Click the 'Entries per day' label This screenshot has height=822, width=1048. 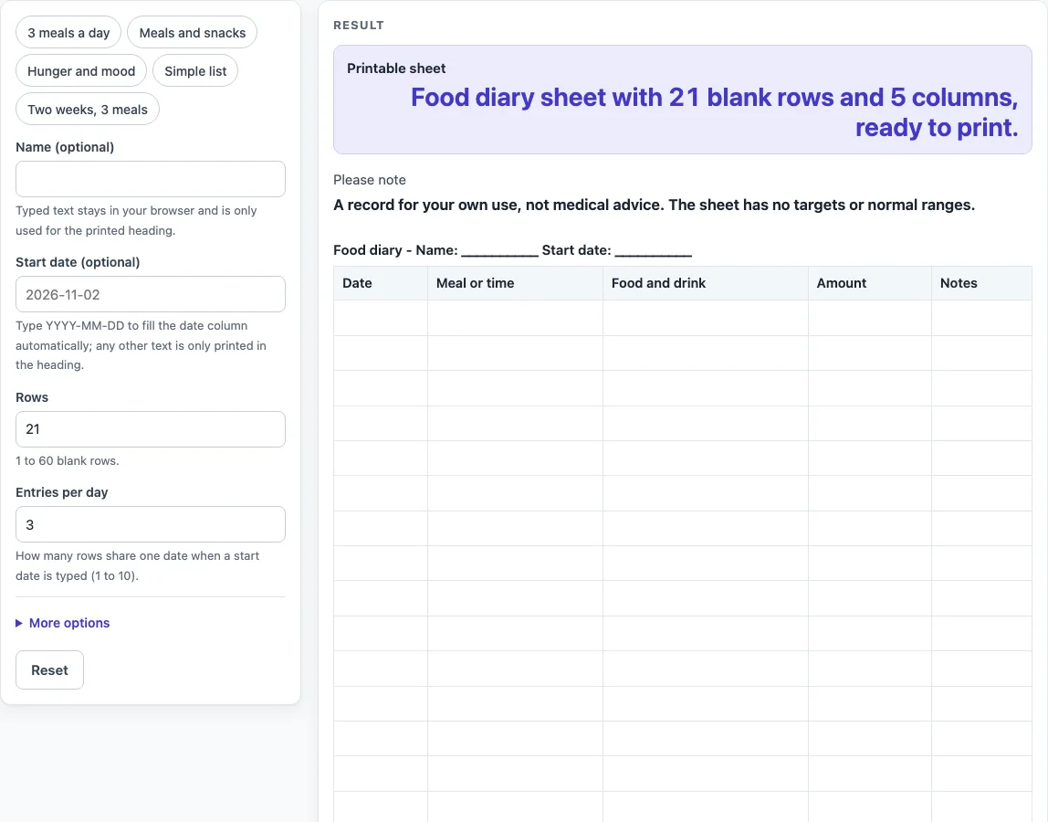point(62,492)
